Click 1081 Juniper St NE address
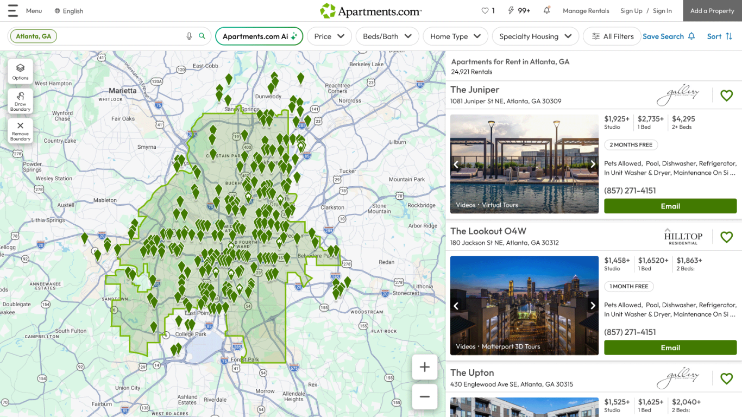This screenshot has height=417, width=742. pos(506,102)
